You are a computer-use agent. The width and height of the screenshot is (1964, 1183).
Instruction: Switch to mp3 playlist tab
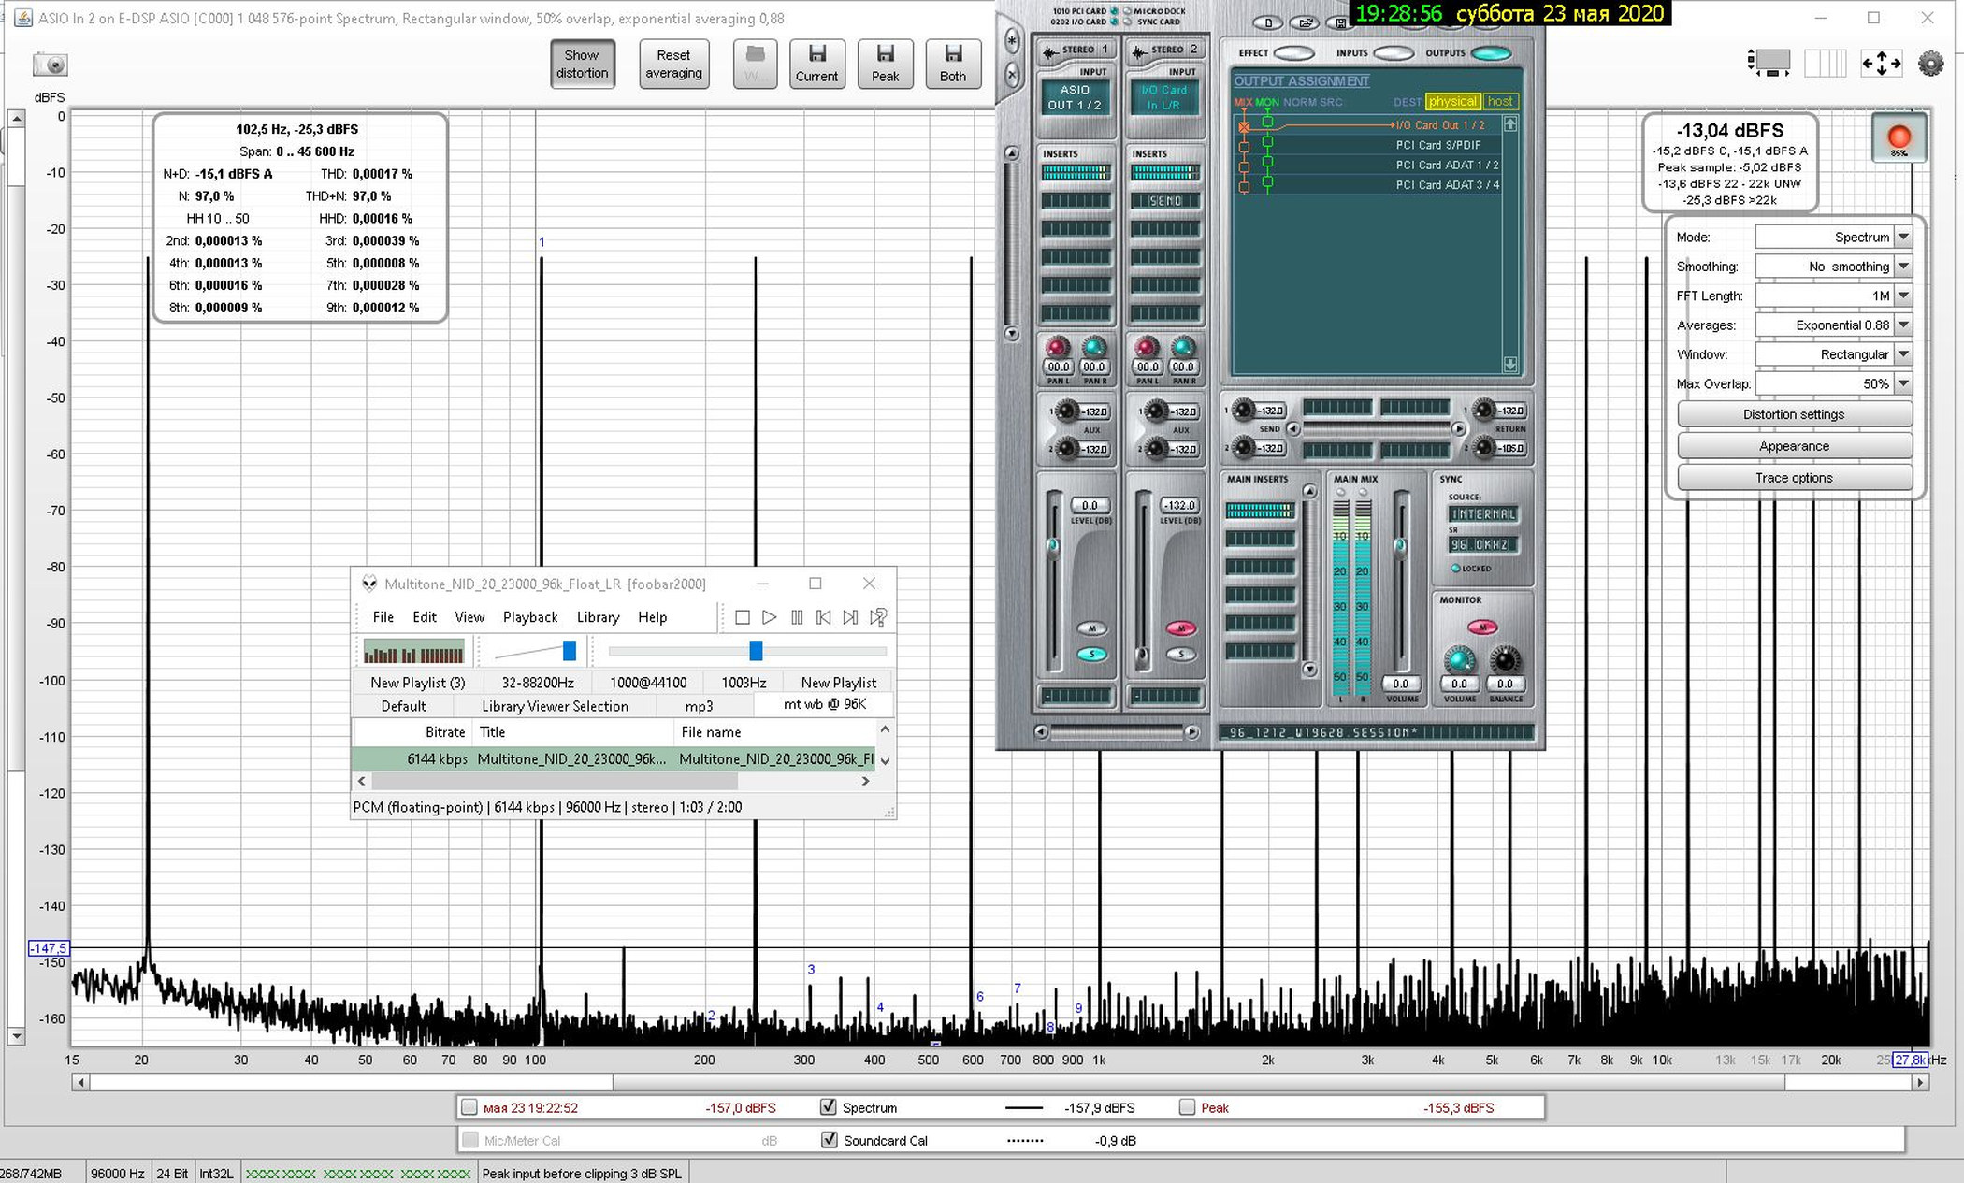699,706
